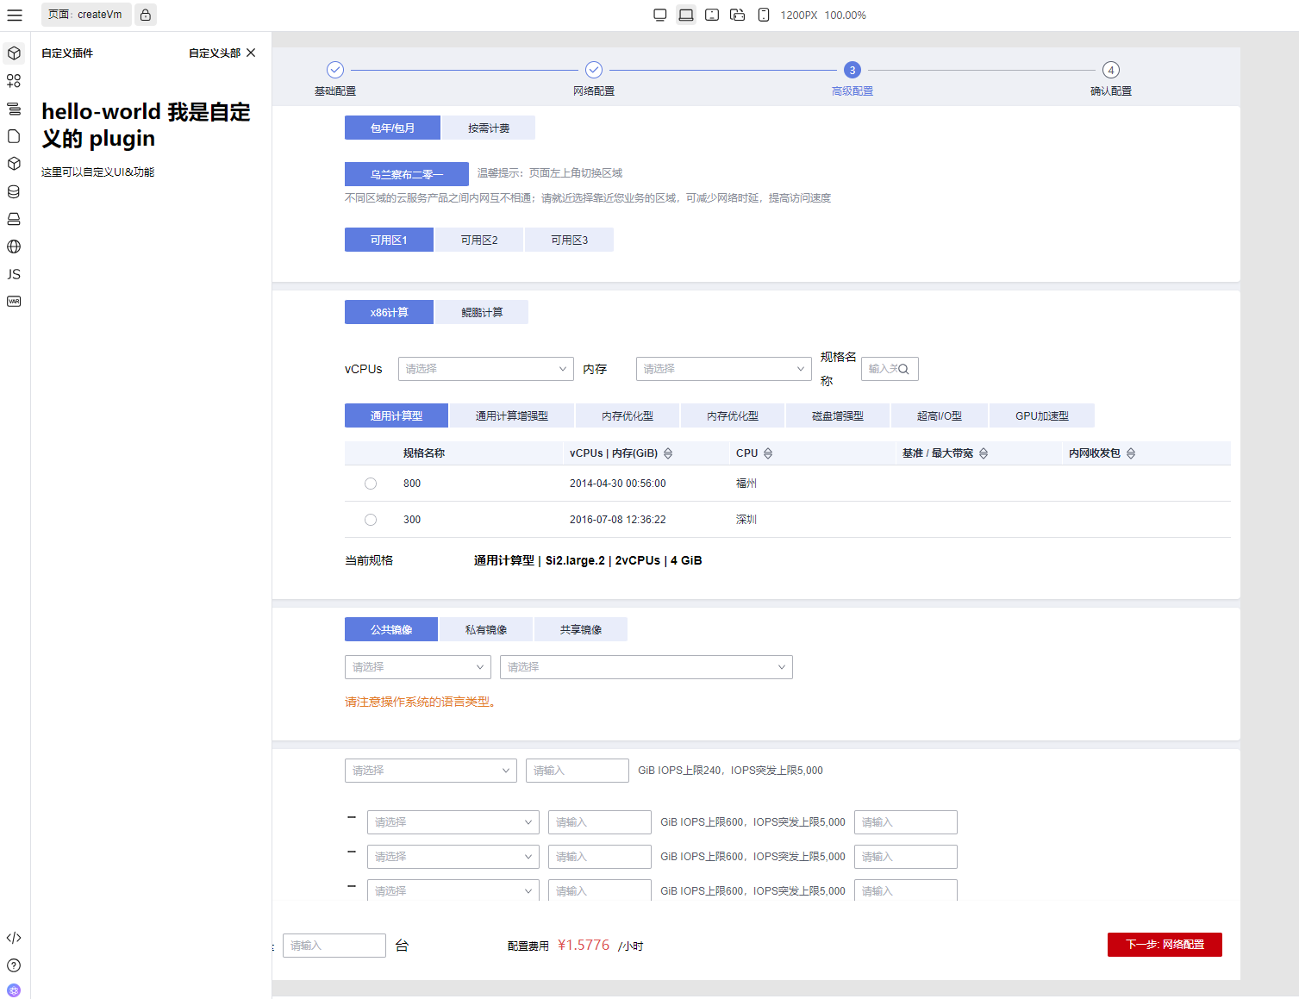Expand the 内存 dropdown
1299x999 pixels.
(724, 369)
